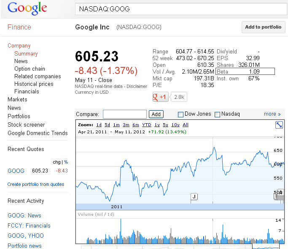Set chart zoom to 1d
288x249 pixels.
coord(99,125)
